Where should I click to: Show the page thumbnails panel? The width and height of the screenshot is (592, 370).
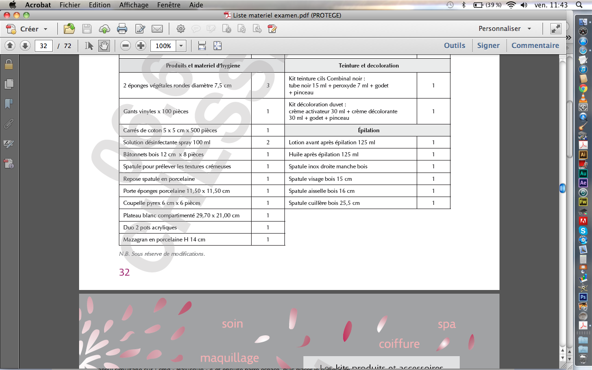pyautogui.click(x=9, y=84)
